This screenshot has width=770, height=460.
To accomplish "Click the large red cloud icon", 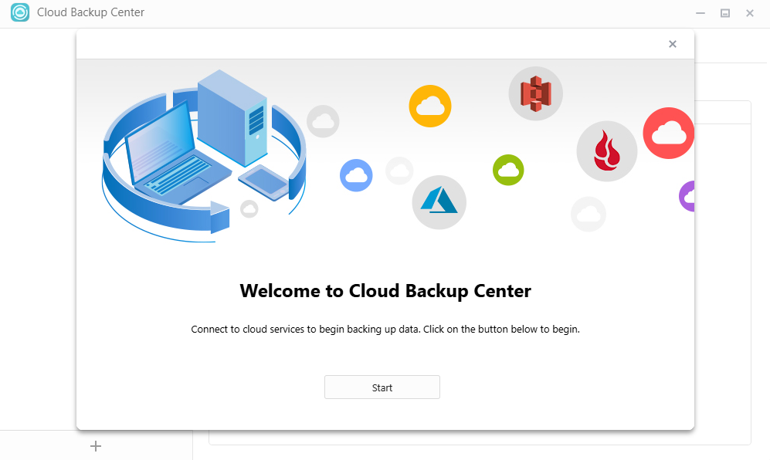I will [x=668, y=134].
